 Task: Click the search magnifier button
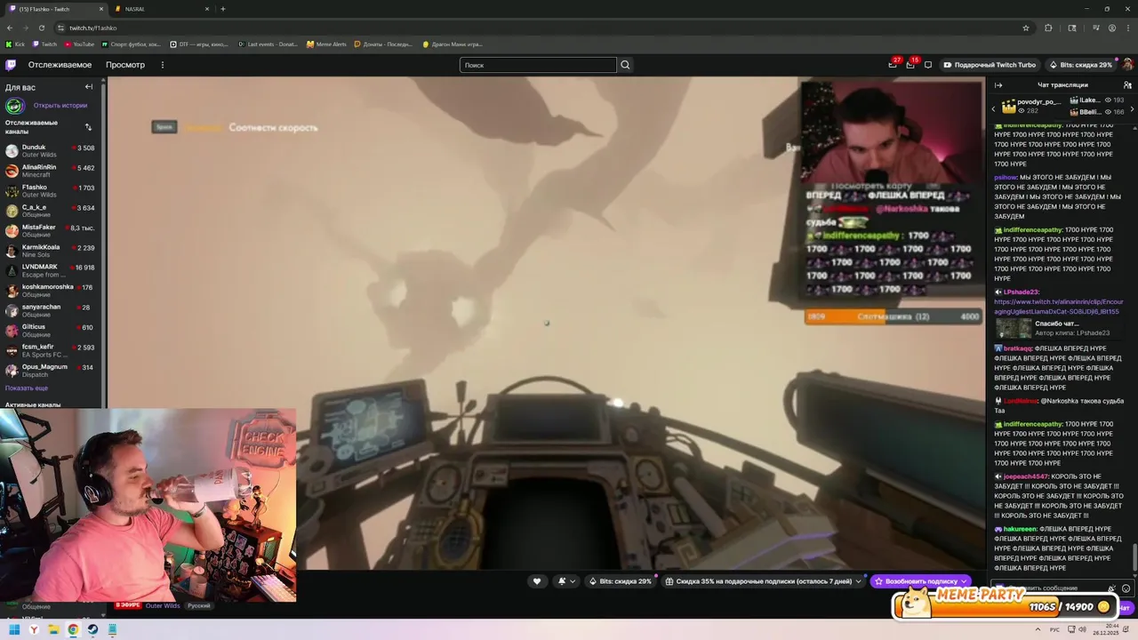coord(625,65)
